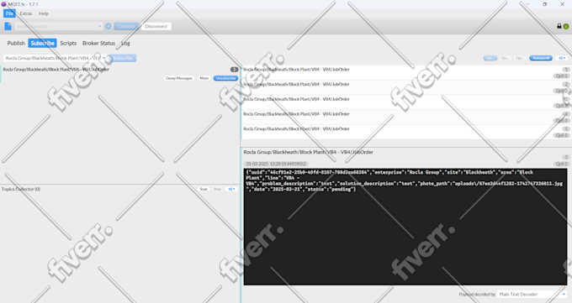The image size is (572, 303).
Task: Click Subscribe button next to topic field
Action: pyautogui.click(x=123, y=58)
